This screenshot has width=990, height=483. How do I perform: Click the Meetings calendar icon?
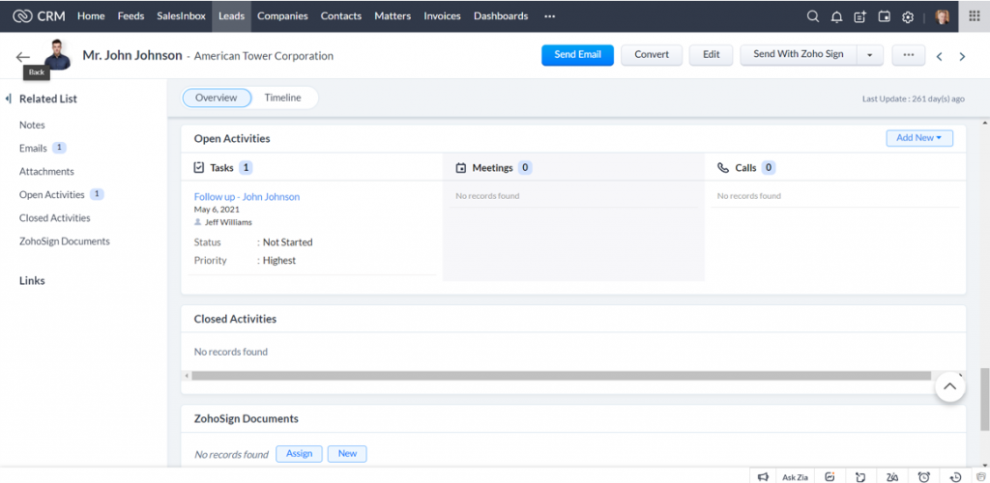461,168
